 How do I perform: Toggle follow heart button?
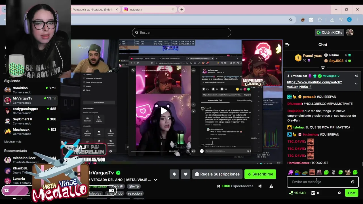click(x=185, y=174)
